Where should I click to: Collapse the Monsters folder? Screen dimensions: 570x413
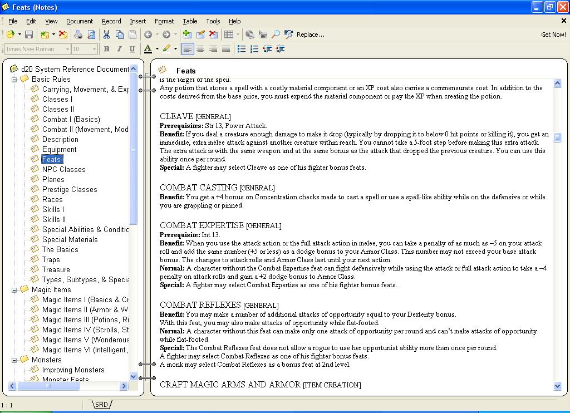pos(14,360)
